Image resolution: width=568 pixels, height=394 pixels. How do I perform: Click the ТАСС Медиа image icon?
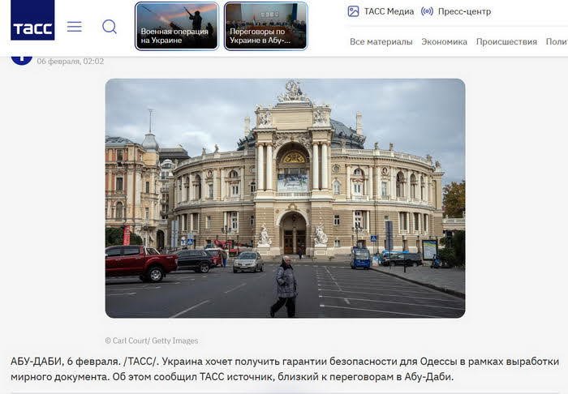pyautogui.click(x=353, y=11)
